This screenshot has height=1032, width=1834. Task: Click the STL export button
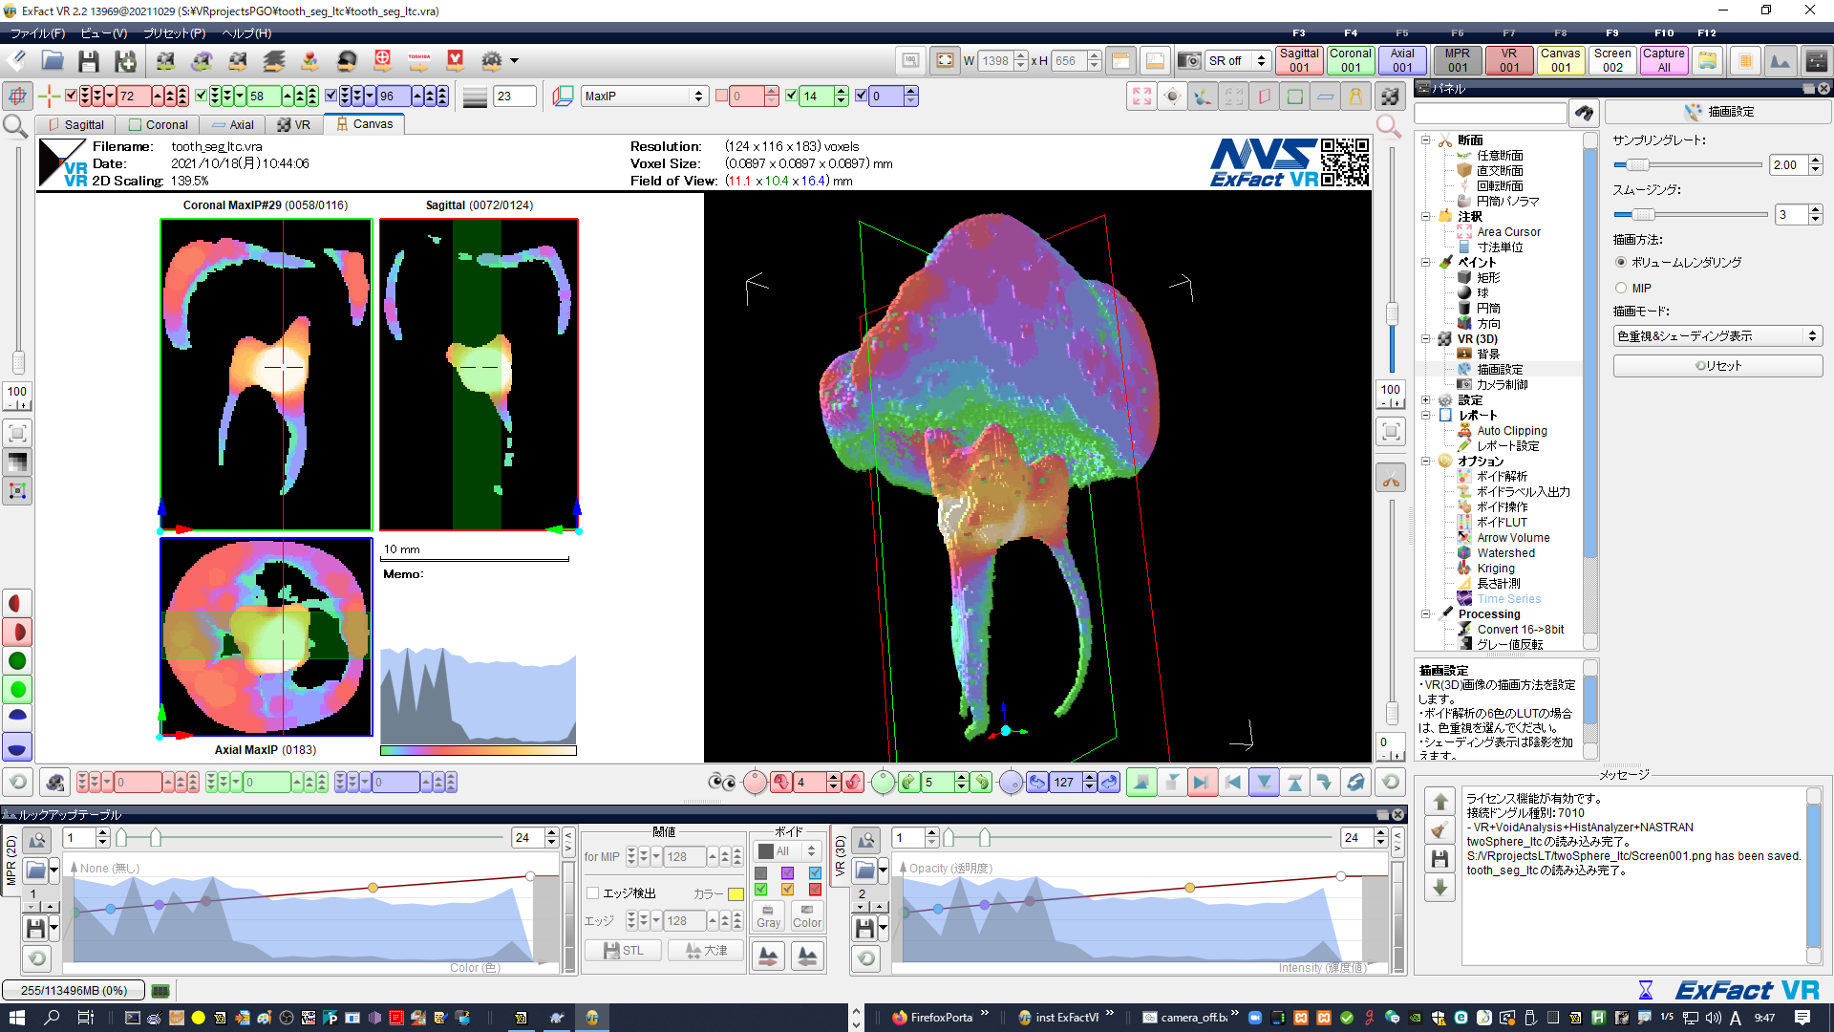click(624, 951)
